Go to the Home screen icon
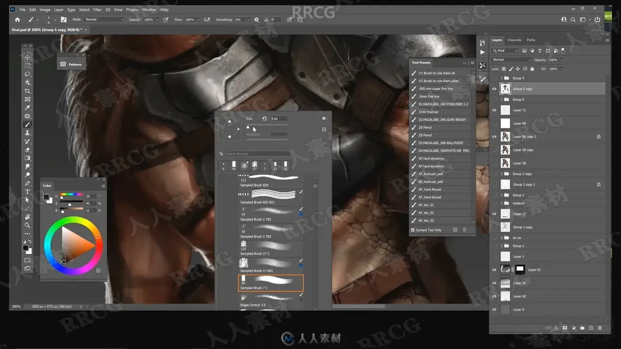 [x=17, y=20]
